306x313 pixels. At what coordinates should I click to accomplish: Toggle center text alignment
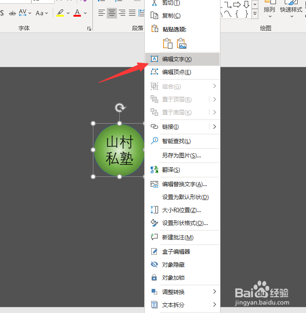click(x=112, y=13)
